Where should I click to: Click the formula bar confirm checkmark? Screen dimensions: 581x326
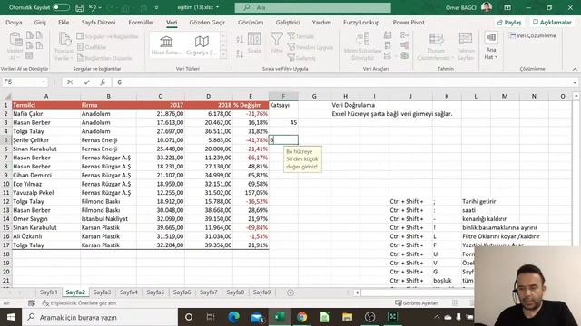pyautogui.click(x=86, y=82)
